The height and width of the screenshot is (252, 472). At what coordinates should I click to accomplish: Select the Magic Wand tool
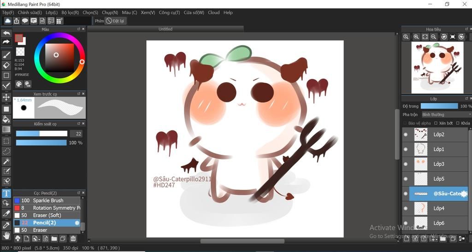6,161
